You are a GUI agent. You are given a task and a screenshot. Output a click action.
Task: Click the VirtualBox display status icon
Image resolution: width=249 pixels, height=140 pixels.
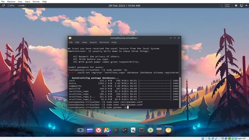click(223, 138)
